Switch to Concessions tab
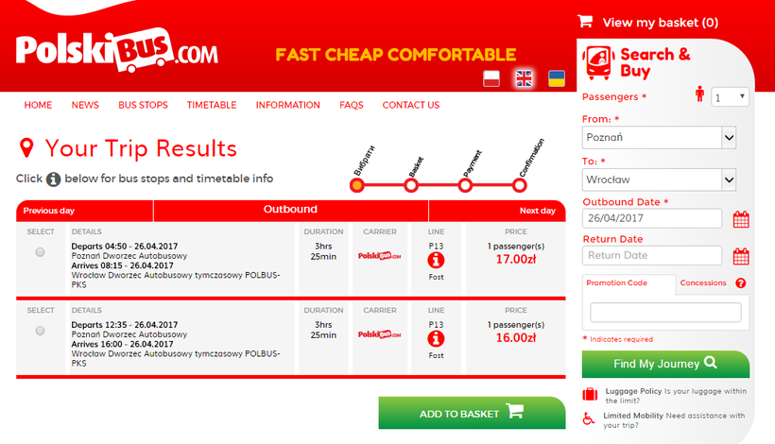Image resolution: width=775 pixels, height=444 pixels. [x=703, y=283]
